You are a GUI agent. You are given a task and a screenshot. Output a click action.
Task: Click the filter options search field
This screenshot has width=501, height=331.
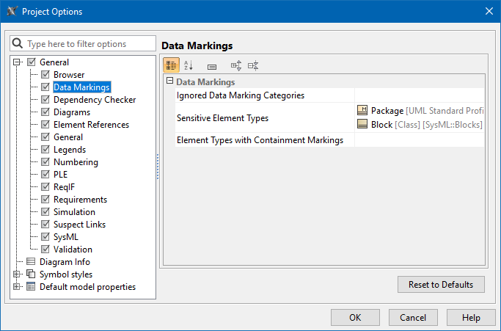89,44
